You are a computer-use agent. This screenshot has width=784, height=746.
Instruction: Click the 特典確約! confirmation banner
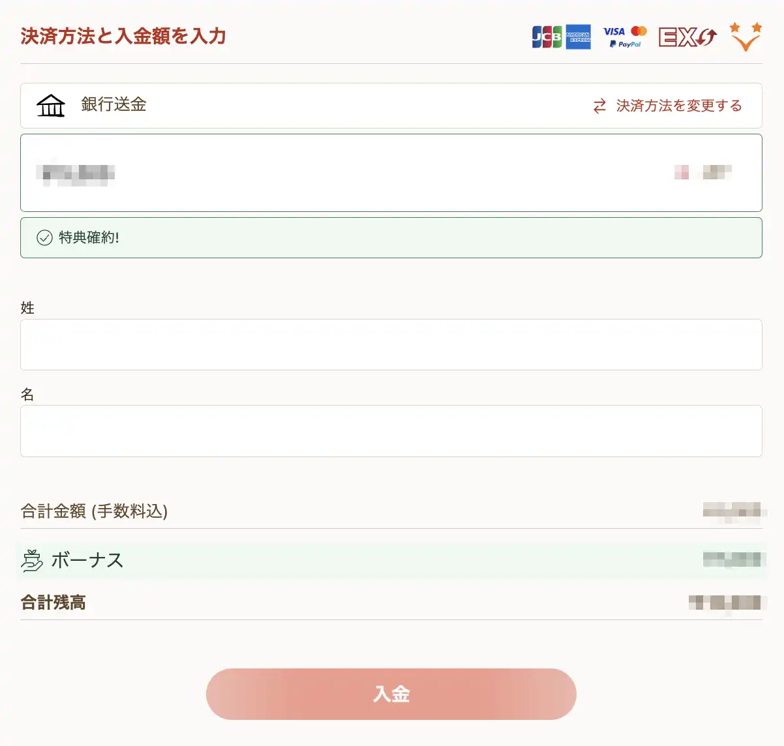tap(391, 237)
